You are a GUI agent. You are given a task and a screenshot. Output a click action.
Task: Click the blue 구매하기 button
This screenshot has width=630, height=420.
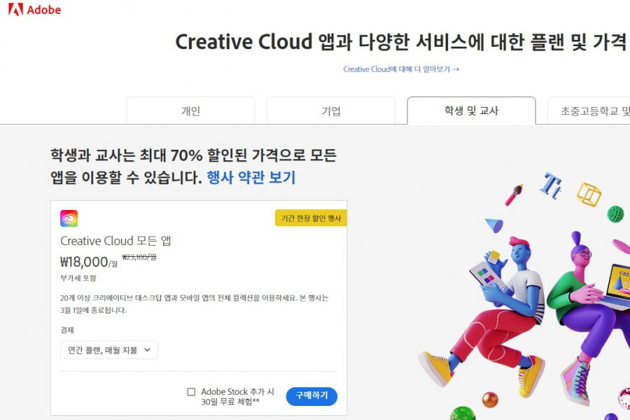[311, 396]
